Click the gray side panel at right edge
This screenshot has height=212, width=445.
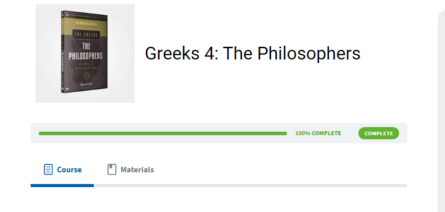coord(441,112)
